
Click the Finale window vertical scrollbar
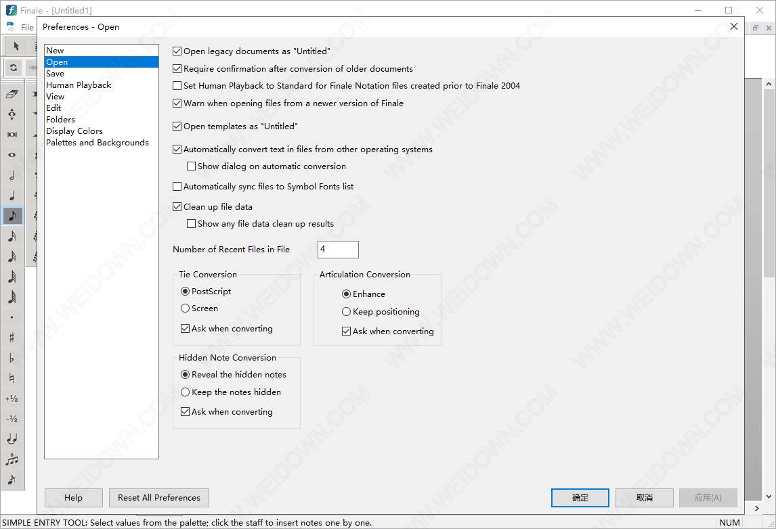[769, 290]
